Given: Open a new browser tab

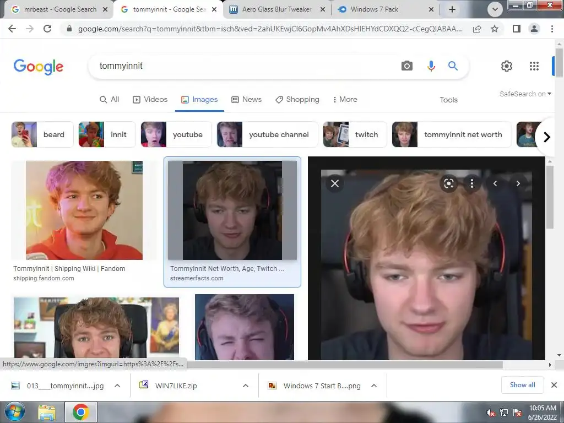Looking at the screenshot, I should pos(452,9).
